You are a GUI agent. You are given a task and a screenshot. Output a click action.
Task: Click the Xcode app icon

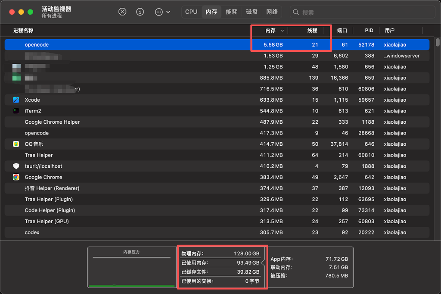point(16,100)
